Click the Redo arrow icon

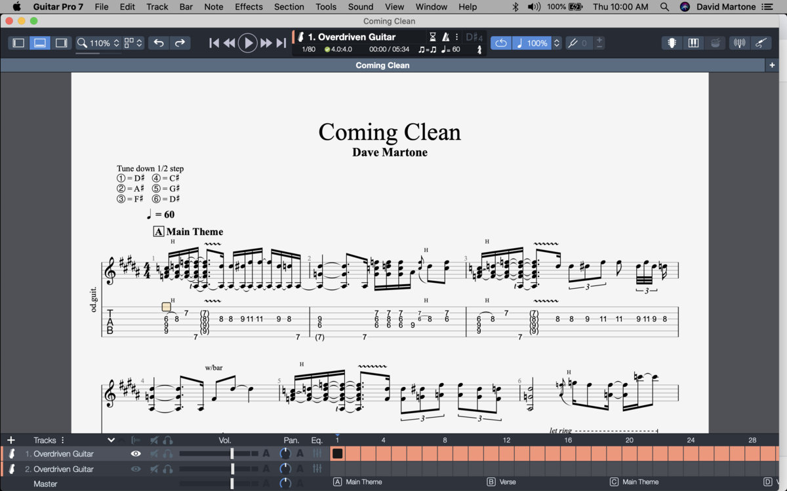[180, 43]
